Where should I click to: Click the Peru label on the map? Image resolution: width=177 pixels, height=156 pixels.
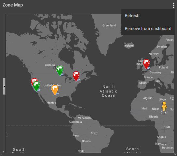(x=75, y=135)
